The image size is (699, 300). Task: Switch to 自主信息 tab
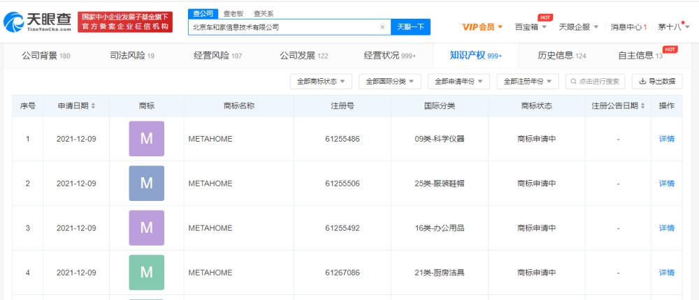pos(640,56)
